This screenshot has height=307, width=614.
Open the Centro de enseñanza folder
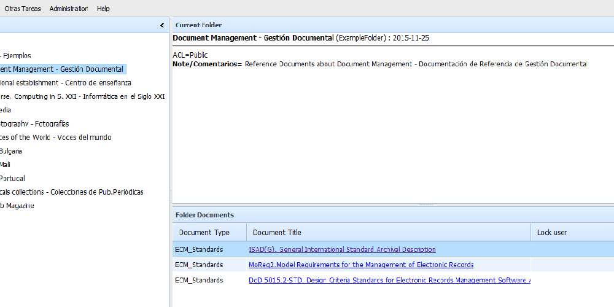point(65,82)
